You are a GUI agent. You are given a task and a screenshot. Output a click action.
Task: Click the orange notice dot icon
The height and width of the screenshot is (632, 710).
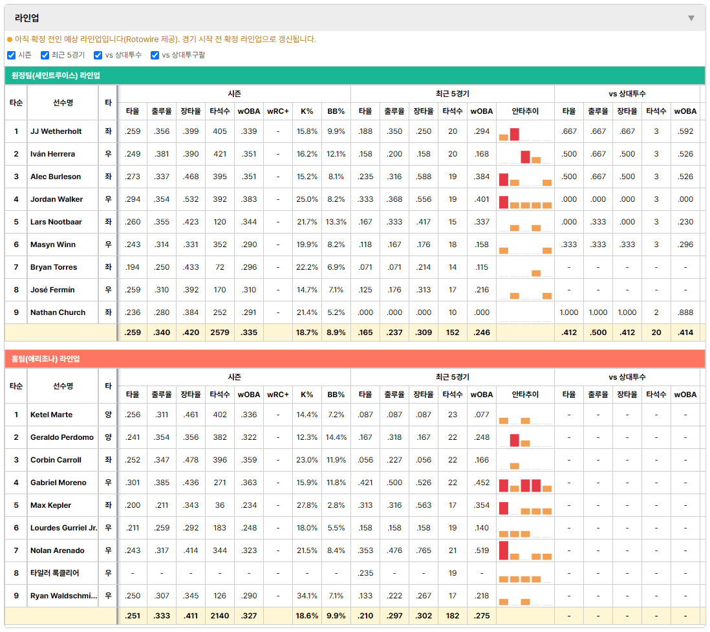tap(10, 40)
